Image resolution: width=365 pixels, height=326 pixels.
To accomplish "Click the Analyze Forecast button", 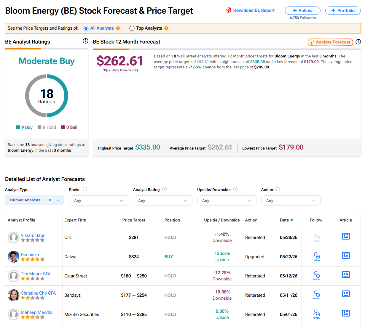I will point(330,42).
